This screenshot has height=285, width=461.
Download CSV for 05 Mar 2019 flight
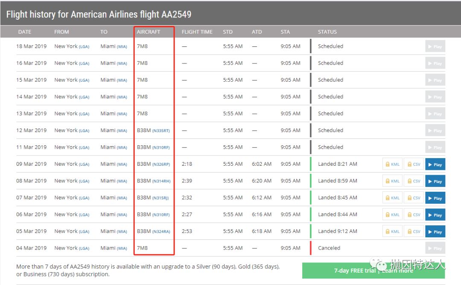414,232
